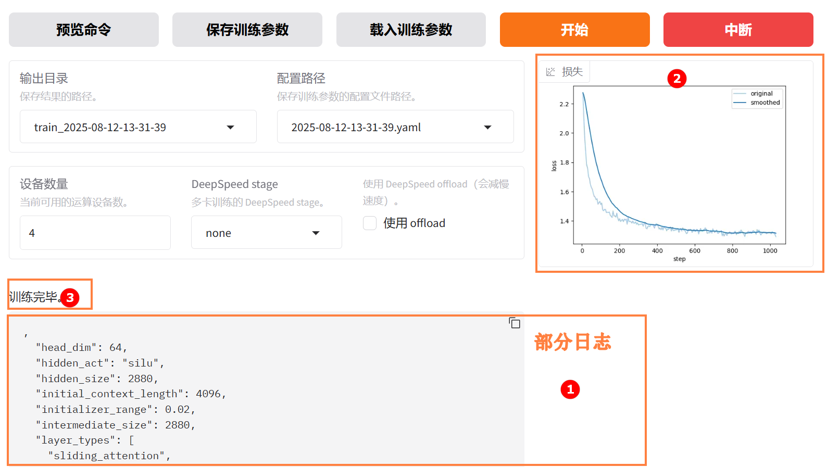Click the original entry in the plot legend

tap(761, 94)
